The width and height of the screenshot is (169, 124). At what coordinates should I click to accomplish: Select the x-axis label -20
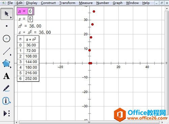(60, 67)
